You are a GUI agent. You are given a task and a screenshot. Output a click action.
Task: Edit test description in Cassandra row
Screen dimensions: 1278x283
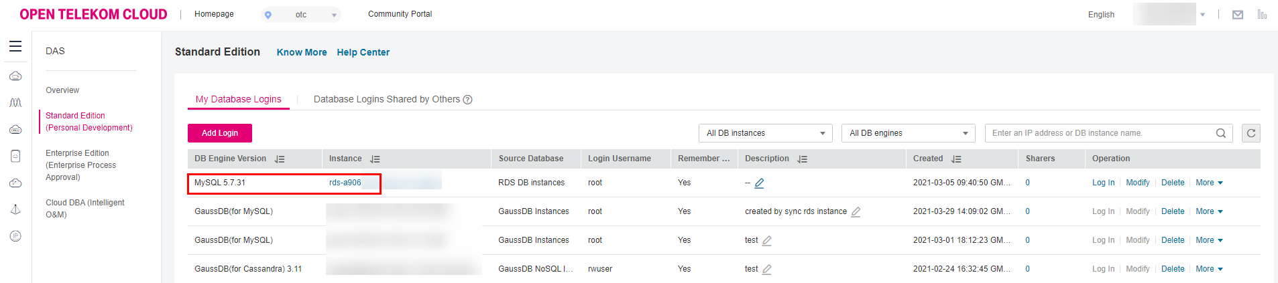pyautogui.click(x=766, y=269)
